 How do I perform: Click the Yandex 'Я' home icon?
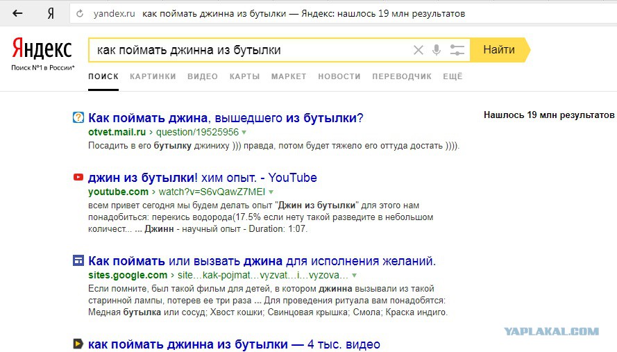coord(51,14)
